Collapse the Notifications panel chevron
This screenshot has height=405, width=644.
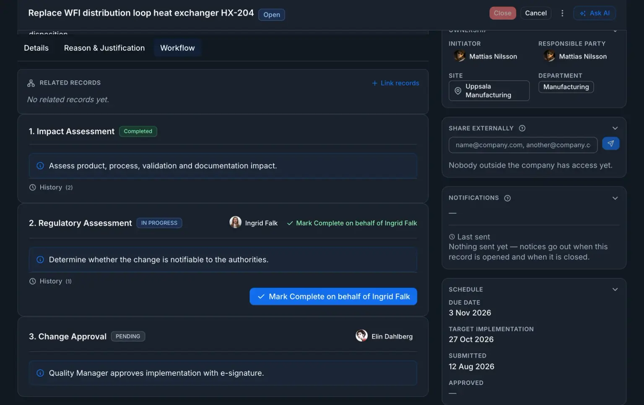point(615,198)
